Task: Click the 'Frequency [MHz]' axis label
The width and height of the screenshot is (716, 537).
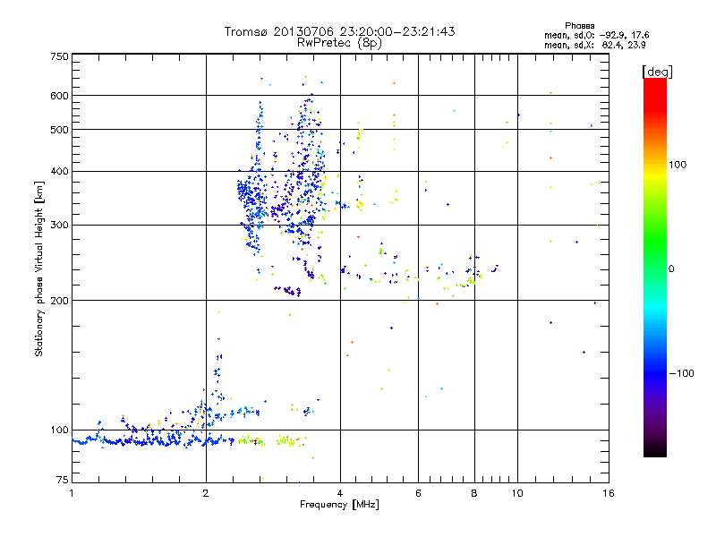Action: click(339, 505)
